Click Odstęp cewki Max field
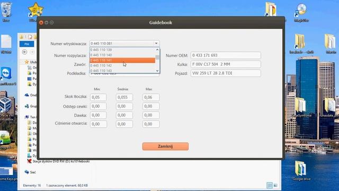This screenshot has height=191, width=339. (x=151, y=106)
